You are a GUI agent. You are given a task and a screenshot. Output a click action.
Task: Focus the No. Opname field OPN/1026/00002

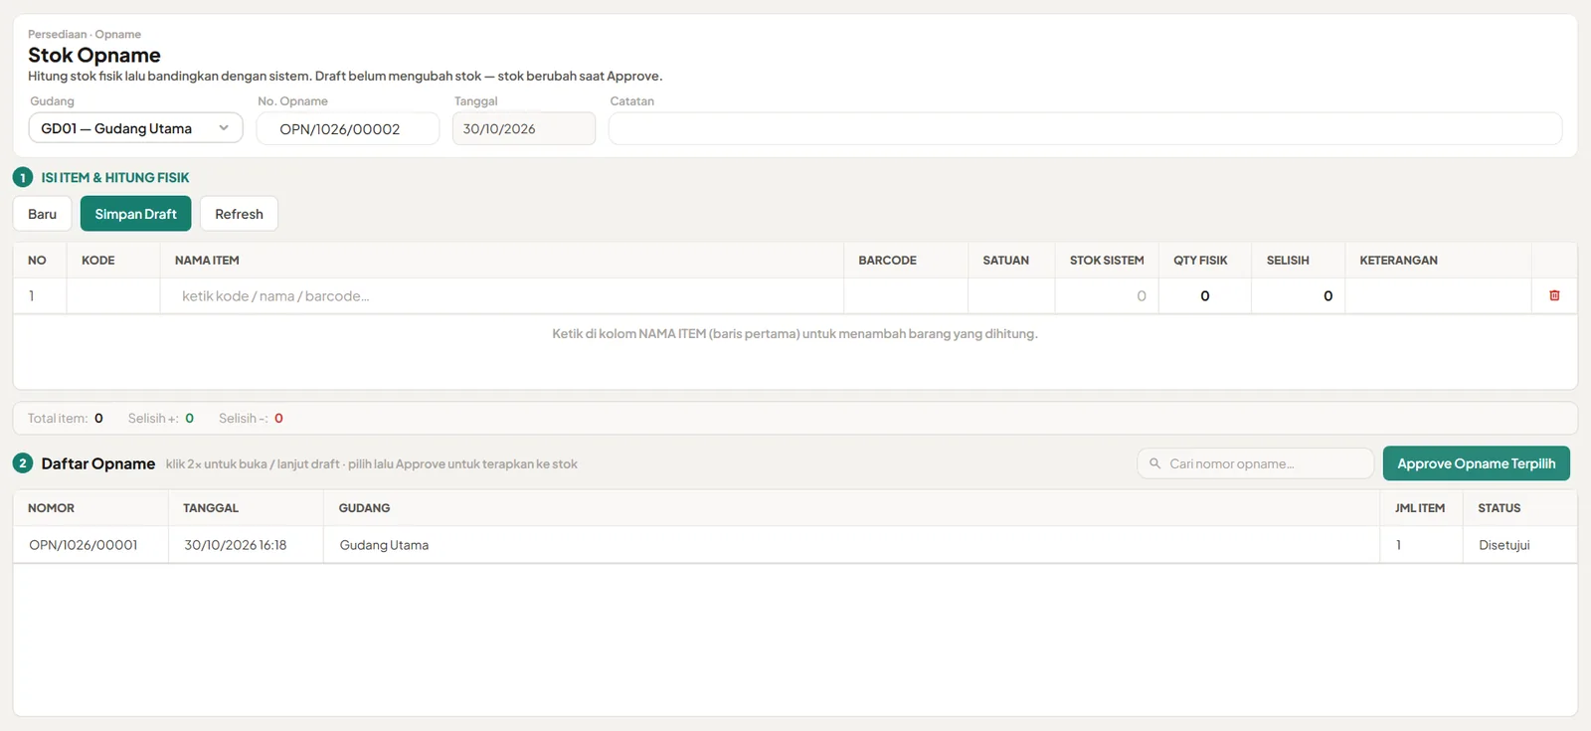pos(348,128)
